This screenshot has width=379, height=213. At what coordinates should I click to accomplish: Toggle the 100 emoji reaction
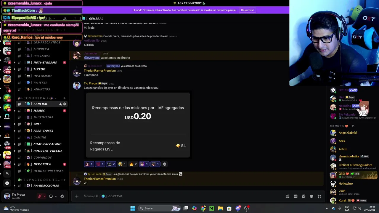[x=100, y=164]
